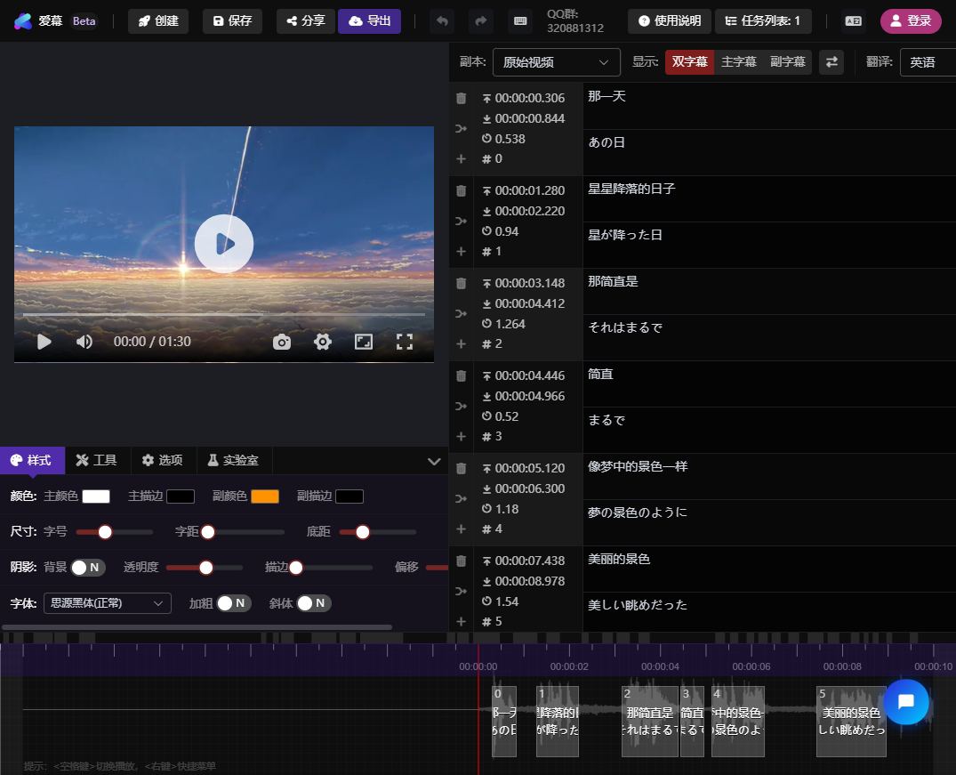The image size is (956, 775).
Task: Click the 保存 button
Action: (232, 21)
